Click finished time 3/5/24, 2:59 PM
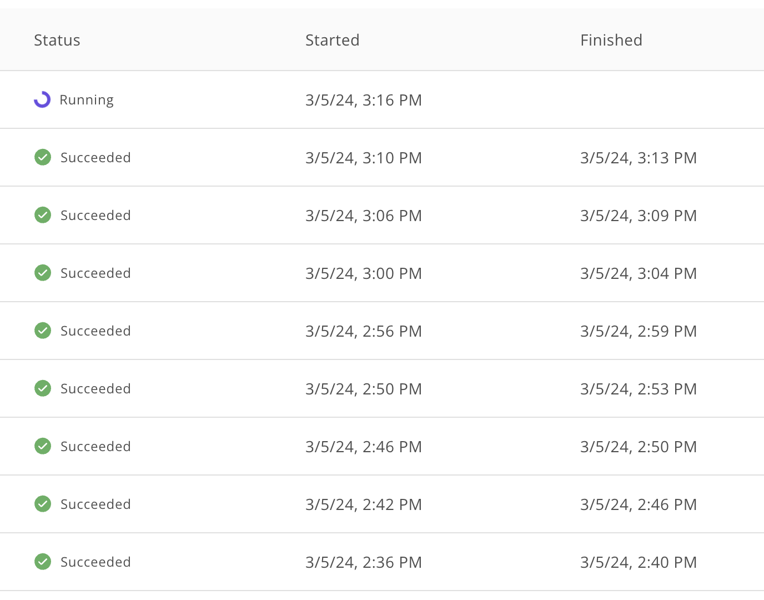764x600 pixels. pos(639,331)
